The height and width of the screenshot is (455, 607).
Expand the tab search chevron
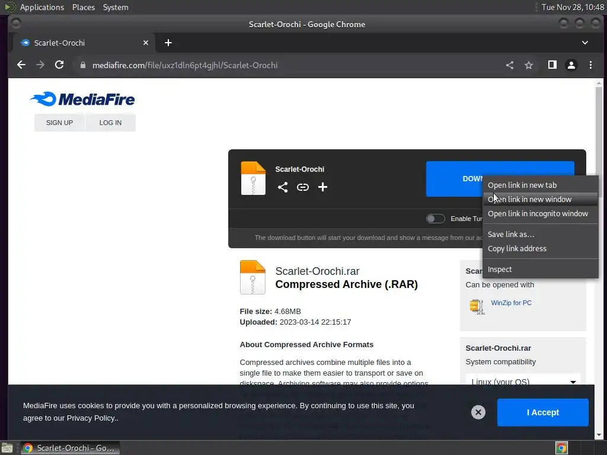(585, 43)
